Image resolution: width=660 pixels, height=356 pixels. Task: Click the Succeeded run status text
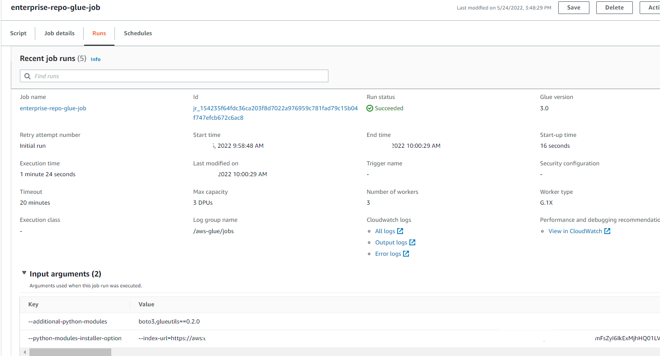click(389, 108)
